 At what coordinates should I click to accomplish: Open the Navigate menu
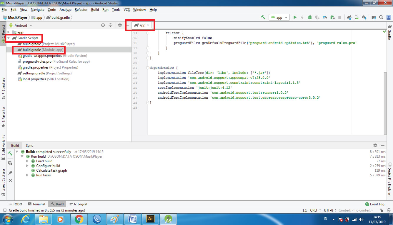point(37,10)
